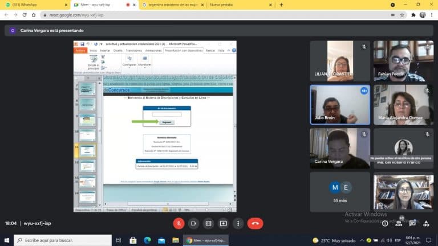The width and height of the screenshot is (438, 246).
Task: Open a new browser tab with plus button
Action: coord(281,5)
